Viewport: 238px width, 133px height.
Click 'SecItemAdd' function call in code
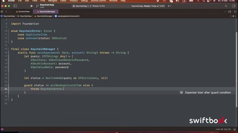54,78
